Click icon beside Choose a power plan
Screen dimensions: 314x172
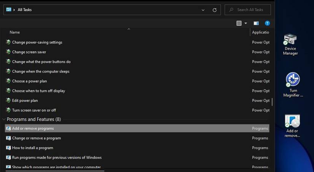point(8,81)
